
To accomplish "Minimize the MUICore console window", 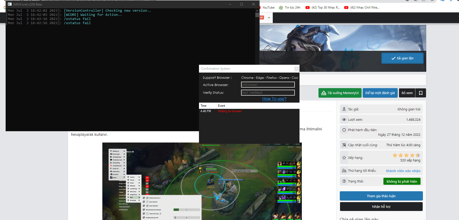I will click(230, 4).
